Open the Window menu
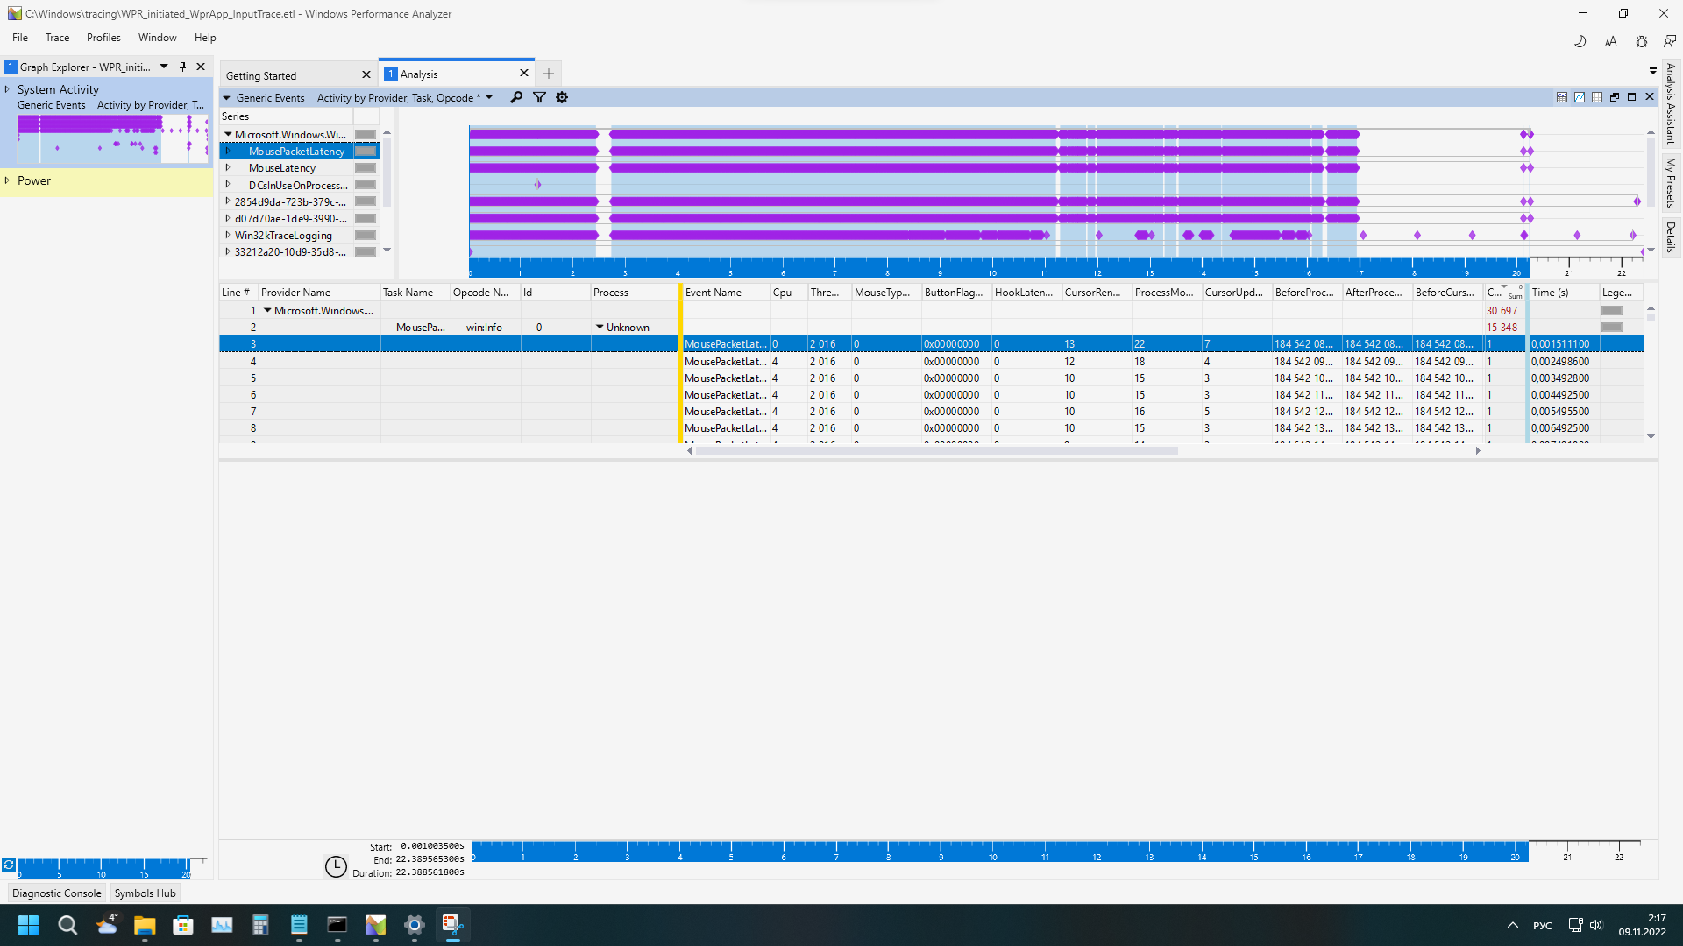The width and height of the screenshot is (1683, 946). click(158, 38)
